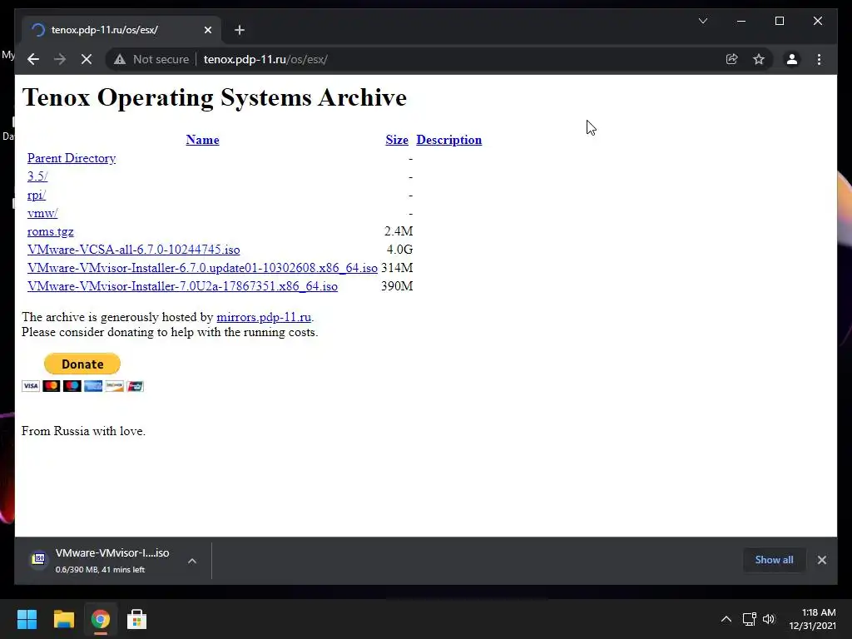Click the browser forward arrow
The width and height of the screenshot is (852, 639).
(x=60, y=59)
